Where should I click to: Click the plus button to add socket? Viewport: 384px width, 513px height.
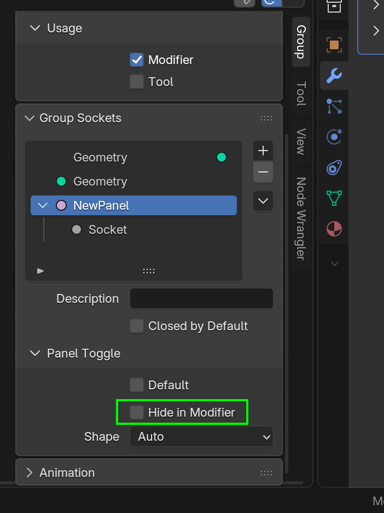click(263, 151)
